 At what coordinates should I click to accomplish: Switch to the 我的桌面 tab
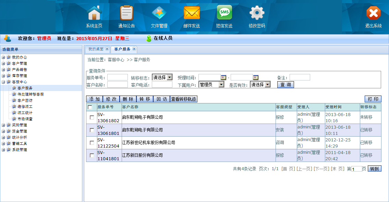click(96, 49)
